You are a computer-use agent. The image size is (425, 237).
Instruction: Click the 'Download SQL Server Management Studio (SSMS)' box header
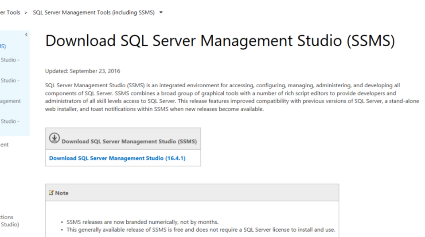pos(123,139)
